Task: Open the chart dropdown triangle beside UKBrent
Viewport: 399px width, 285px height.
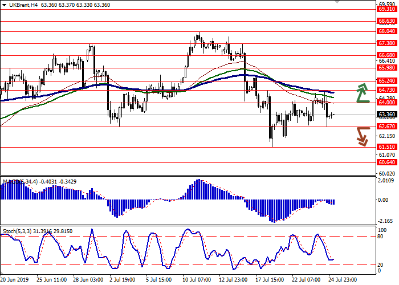Action: coord(3,5)
